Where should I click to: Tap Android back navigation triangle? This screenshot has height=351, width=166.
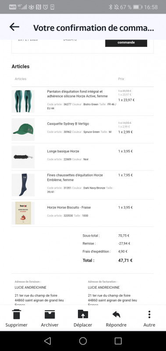pyautogui.click(x=48, y=341)
